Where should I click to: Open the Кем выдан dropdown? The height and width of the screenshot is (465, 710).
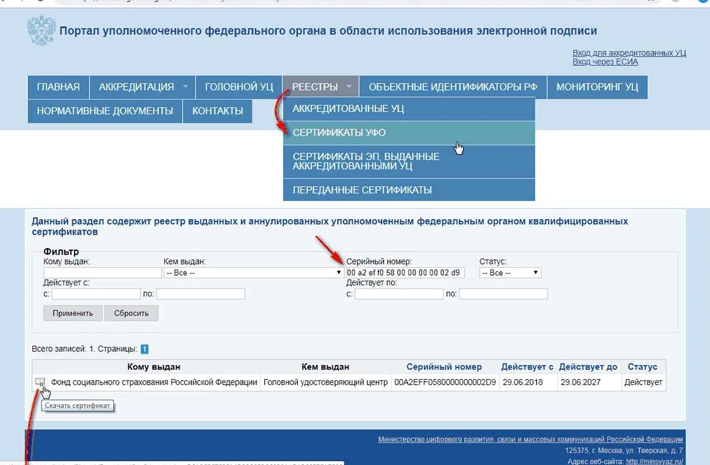(x=253, y=273)
